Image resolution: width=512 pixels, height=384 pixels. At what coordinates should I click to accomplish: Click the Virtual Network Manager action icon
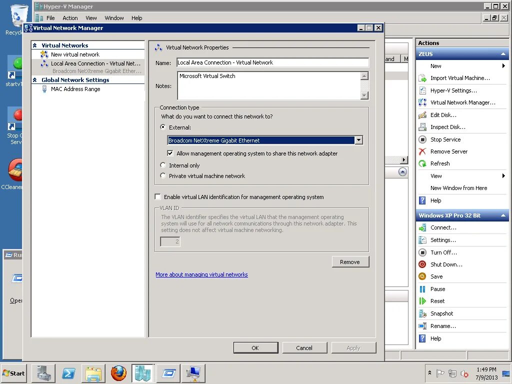point(422,102)
